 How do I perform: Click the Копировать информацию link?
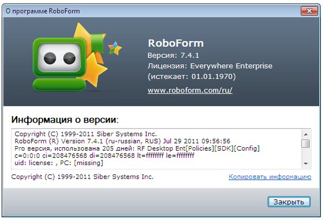point(270,177)
